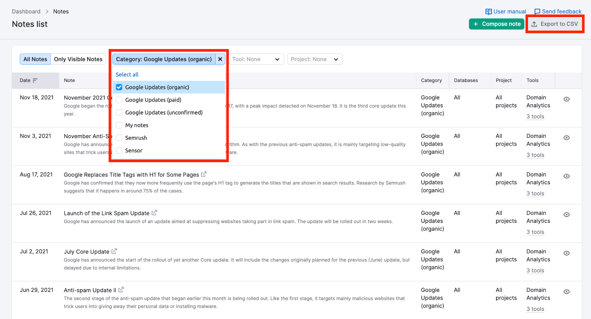Open external link icon beside Anti-spam Update II

tap(121, 290)
